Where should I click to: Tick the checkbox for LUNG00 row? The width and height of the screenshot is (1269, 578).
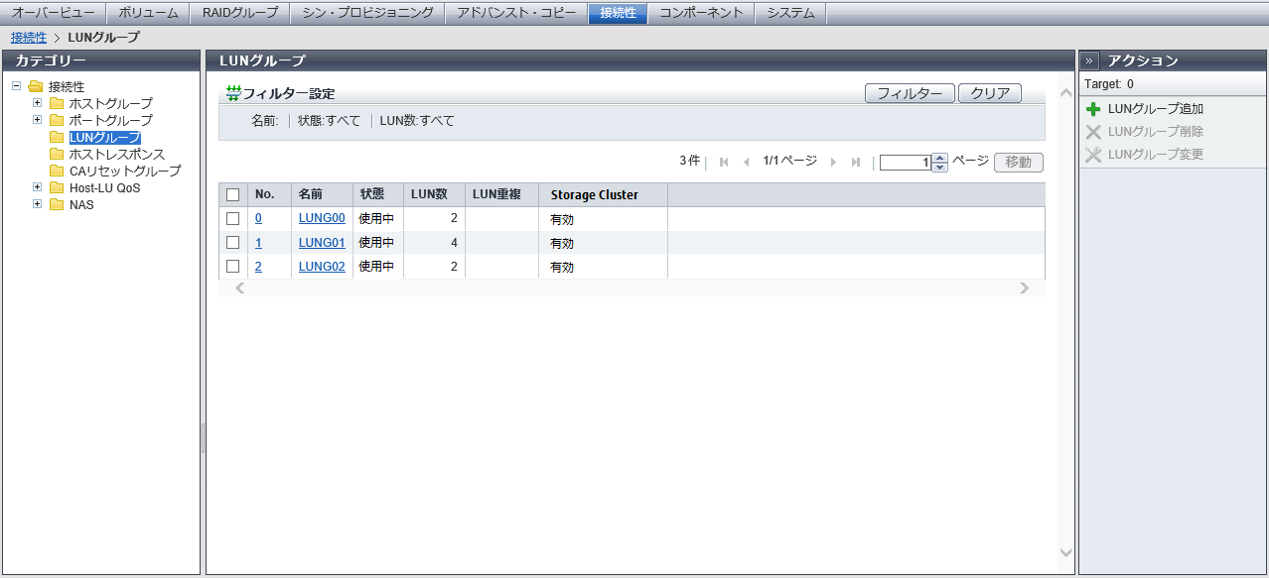(x=233, y=218)
